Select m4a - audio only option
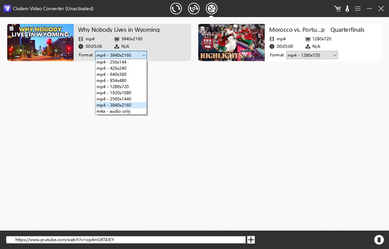Screen dimensions: 389x249 (121, 111)
